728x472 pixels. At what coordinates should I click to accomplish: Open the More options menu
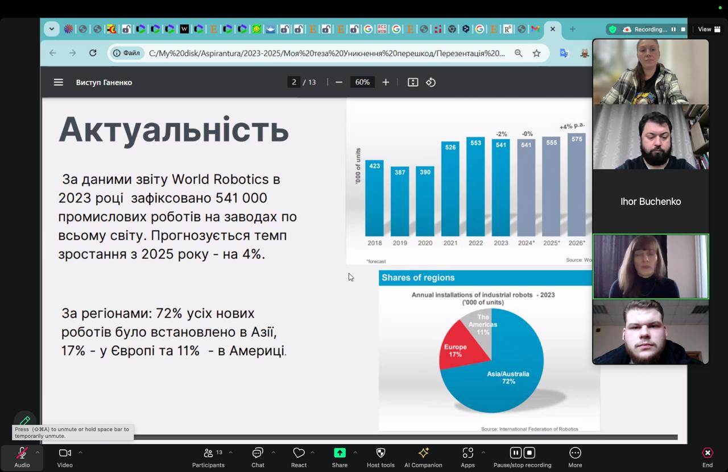tap(575, 457)
